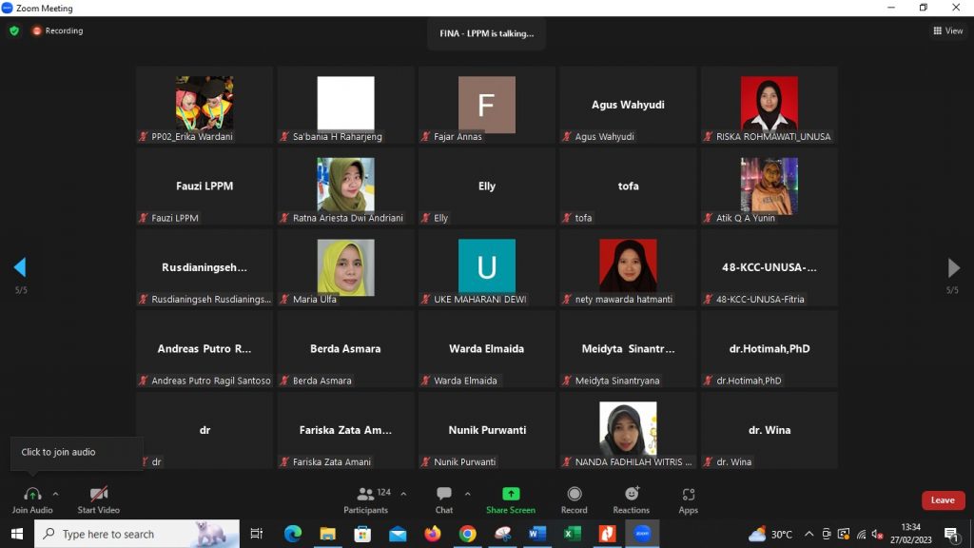Screen dimensions: 974x548
Task: Leave the meeting
Action: [x=943, y=500]
